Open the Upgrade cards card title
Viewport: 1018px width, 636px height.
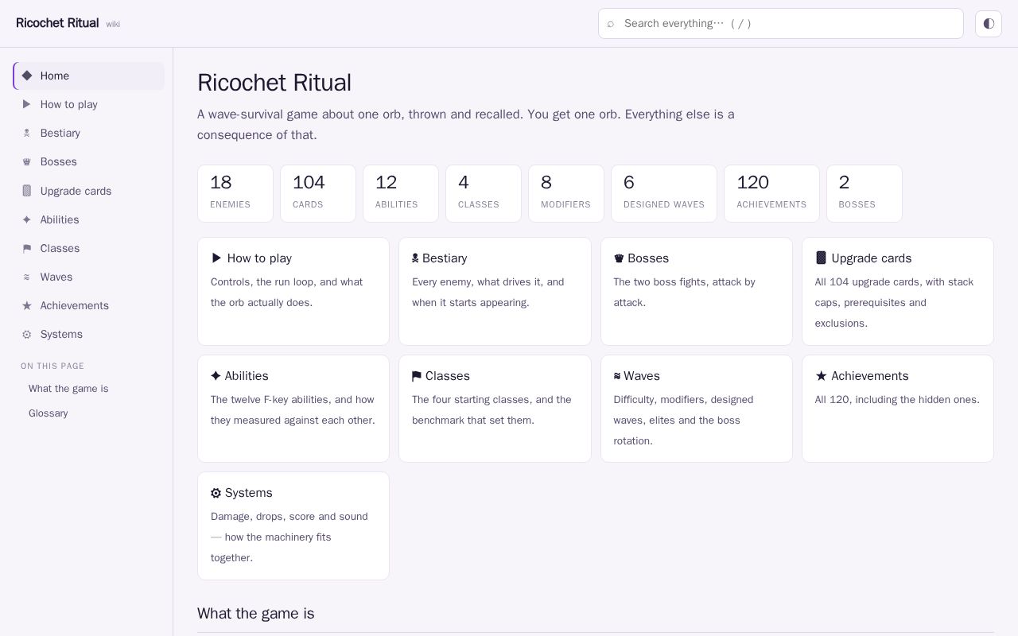(864, 258)
